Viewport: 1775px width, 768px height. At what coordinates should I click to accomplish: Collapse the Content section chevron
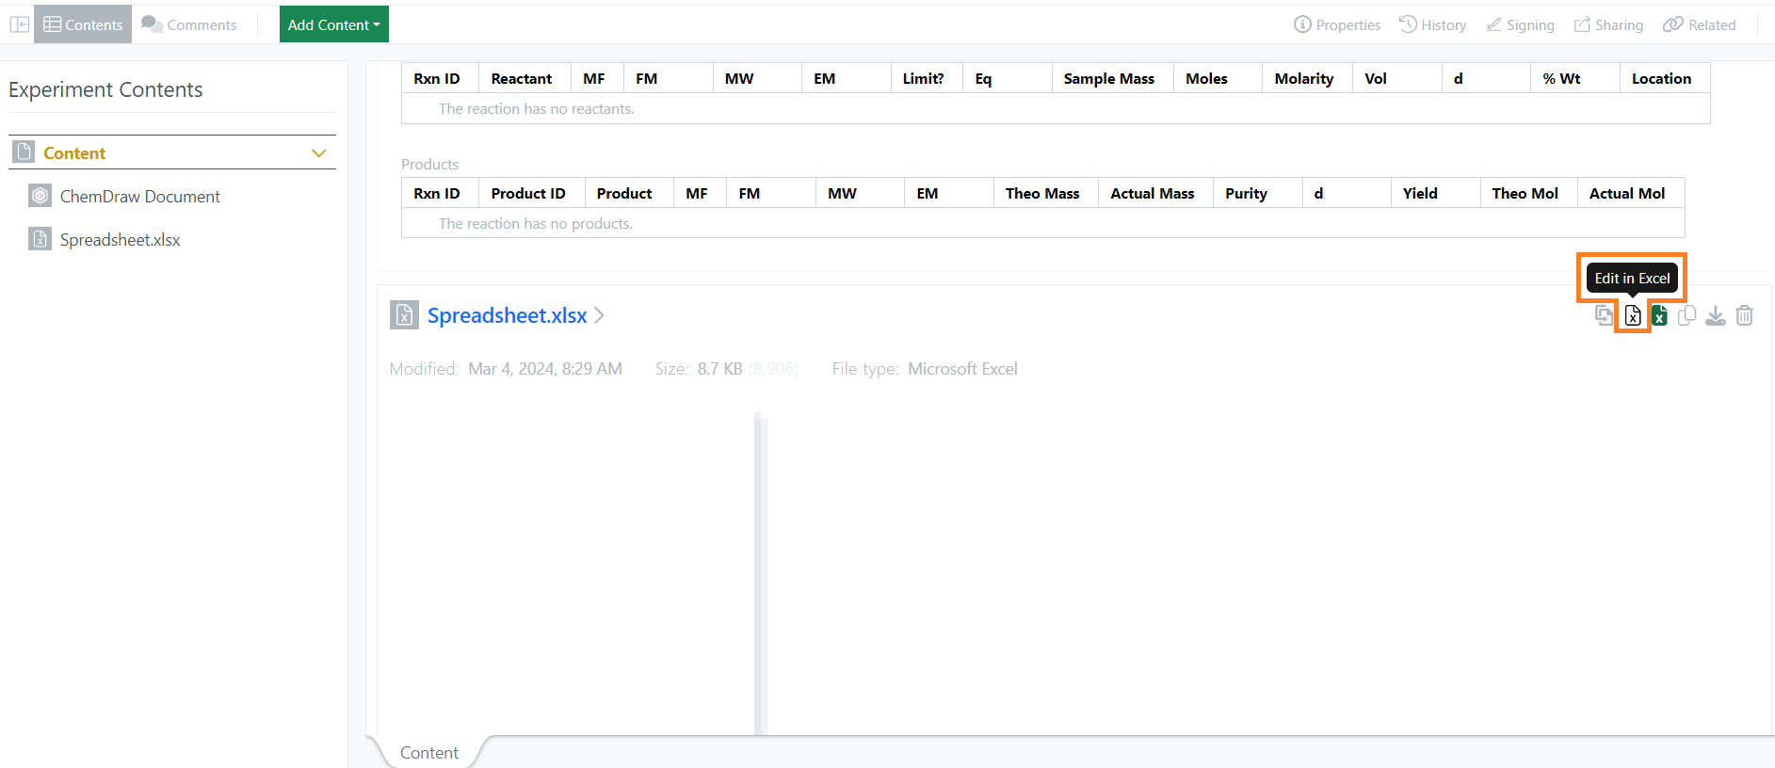coord(319,153)
